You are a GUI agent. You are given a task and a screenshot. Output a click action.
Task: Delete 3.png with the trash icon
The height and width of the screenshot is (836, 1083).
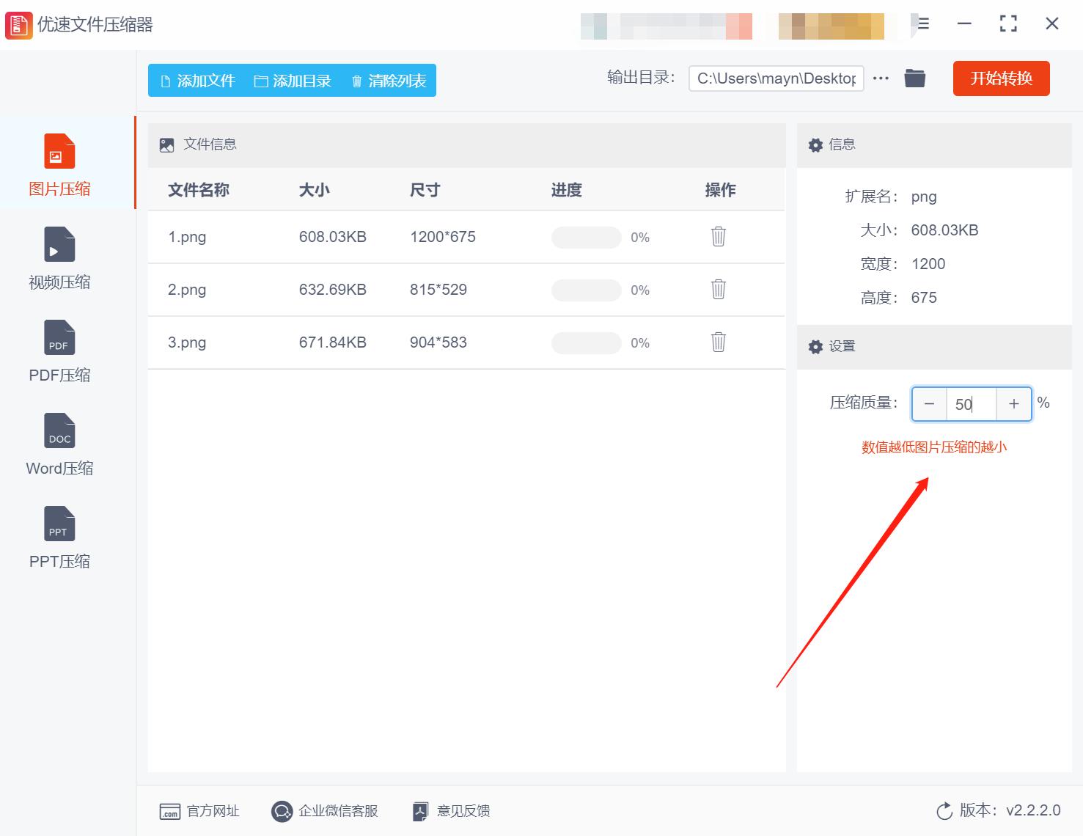[718, 342]
